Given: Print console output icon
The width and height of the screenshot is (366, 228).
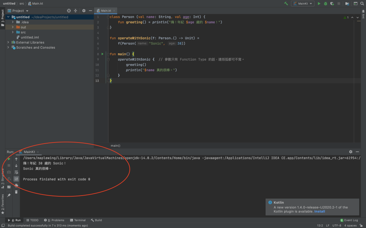Looking at the screenshot, I should point(16,185).
